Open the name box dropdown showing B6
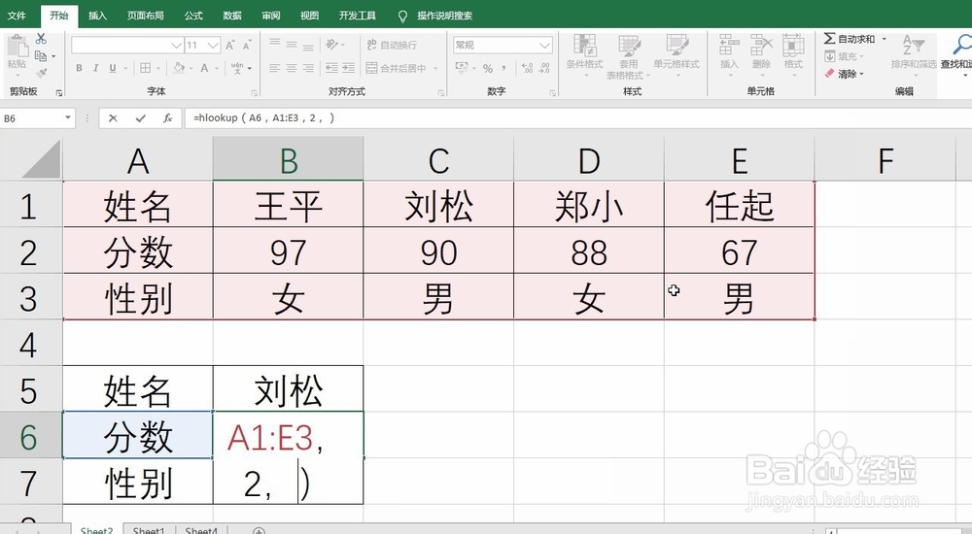972x534 pixels. pyautogui.click(x=68, y=117)
